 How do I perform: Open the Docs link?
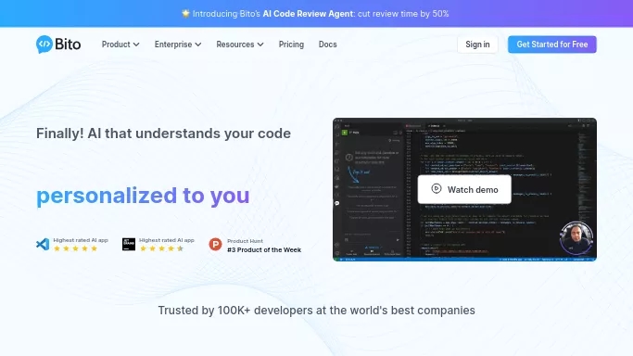[x=327, y=44]
